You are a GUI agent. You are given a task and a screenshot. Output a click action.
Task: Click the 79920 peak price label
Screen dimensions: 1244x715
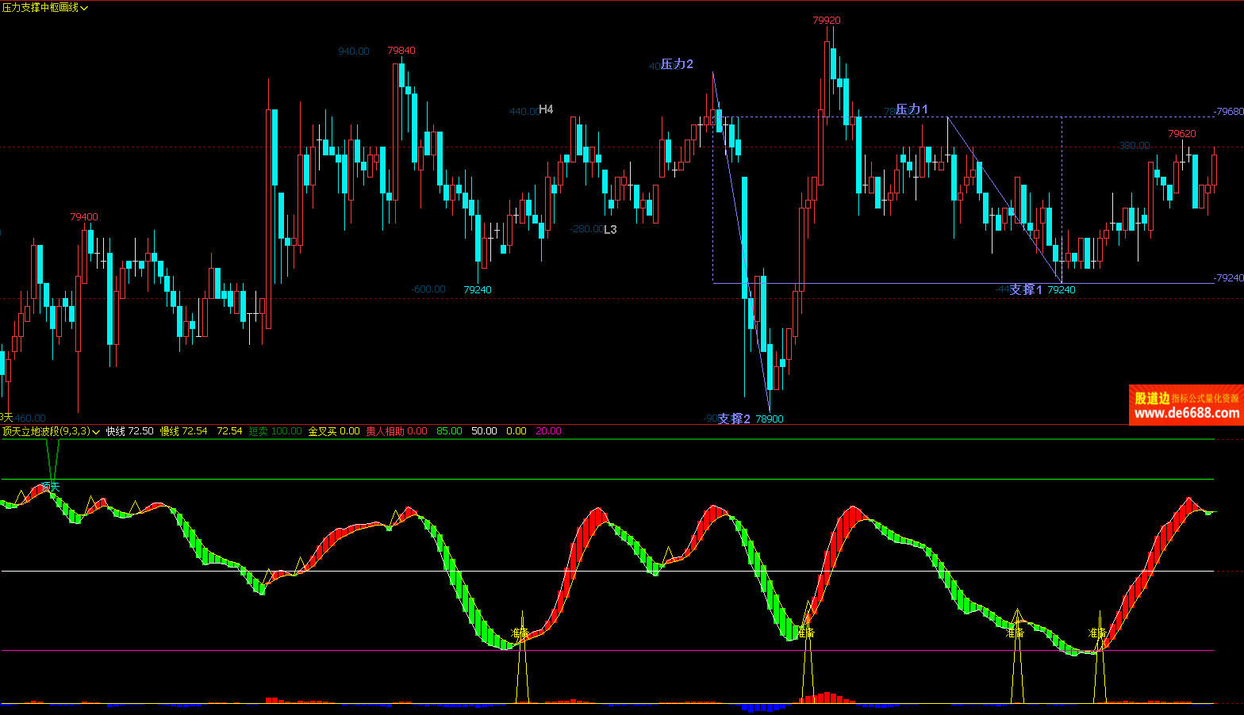826,21
